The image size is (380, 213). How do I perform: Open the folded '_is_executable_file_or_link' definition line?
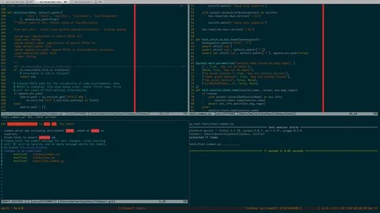[42, 66]
